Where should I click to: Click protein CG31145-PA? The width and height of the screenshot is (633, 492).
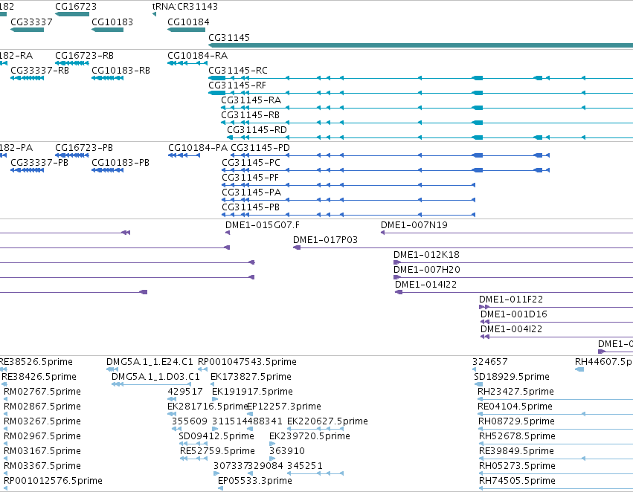251,192
